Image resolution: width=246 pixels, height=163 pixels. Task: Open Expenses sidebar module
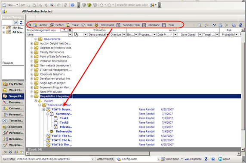pyautogui.click(x=13, y=127)
